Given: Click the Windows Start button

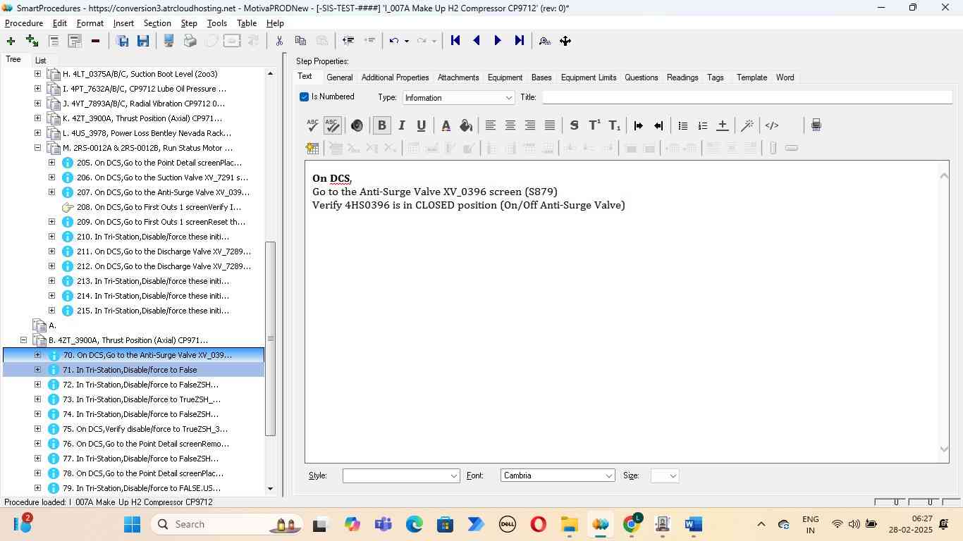Looking at the screenshot, I should pos(132,524).
